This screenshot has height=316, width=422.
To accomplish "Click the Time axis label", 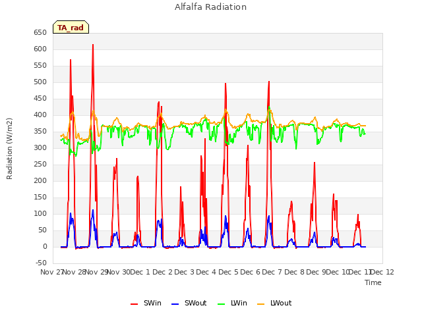I will 373,282.
